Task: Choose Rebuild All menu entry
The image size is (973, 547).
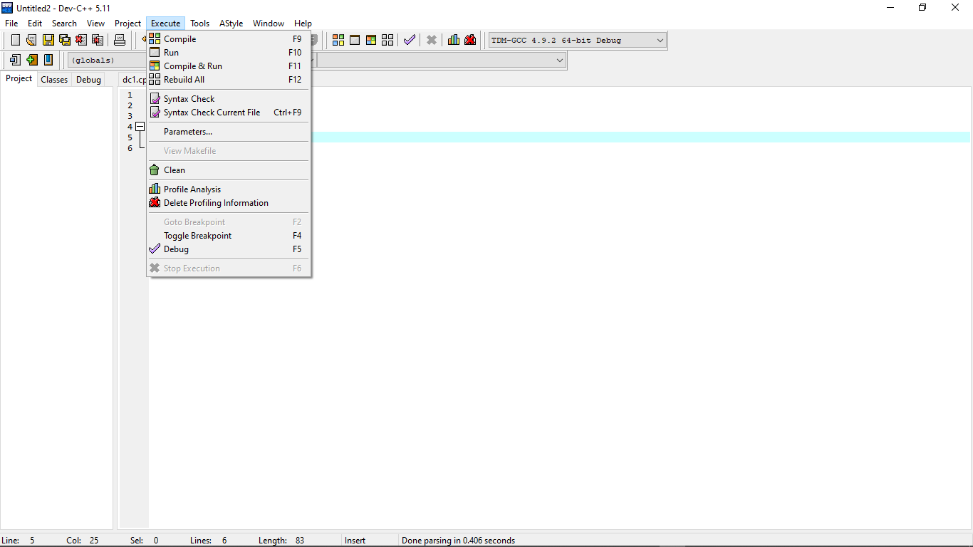Action: (228, 80)
